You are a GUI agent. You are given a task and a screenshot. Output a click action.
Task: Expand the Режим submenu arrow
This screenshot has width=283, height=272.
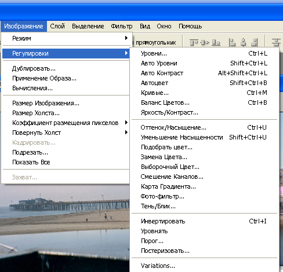(x=126, y=38)
